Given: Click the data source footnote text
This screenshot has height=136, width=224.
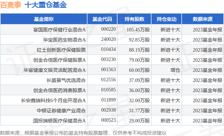Looking at the screenshot, I should click(83, 133).
